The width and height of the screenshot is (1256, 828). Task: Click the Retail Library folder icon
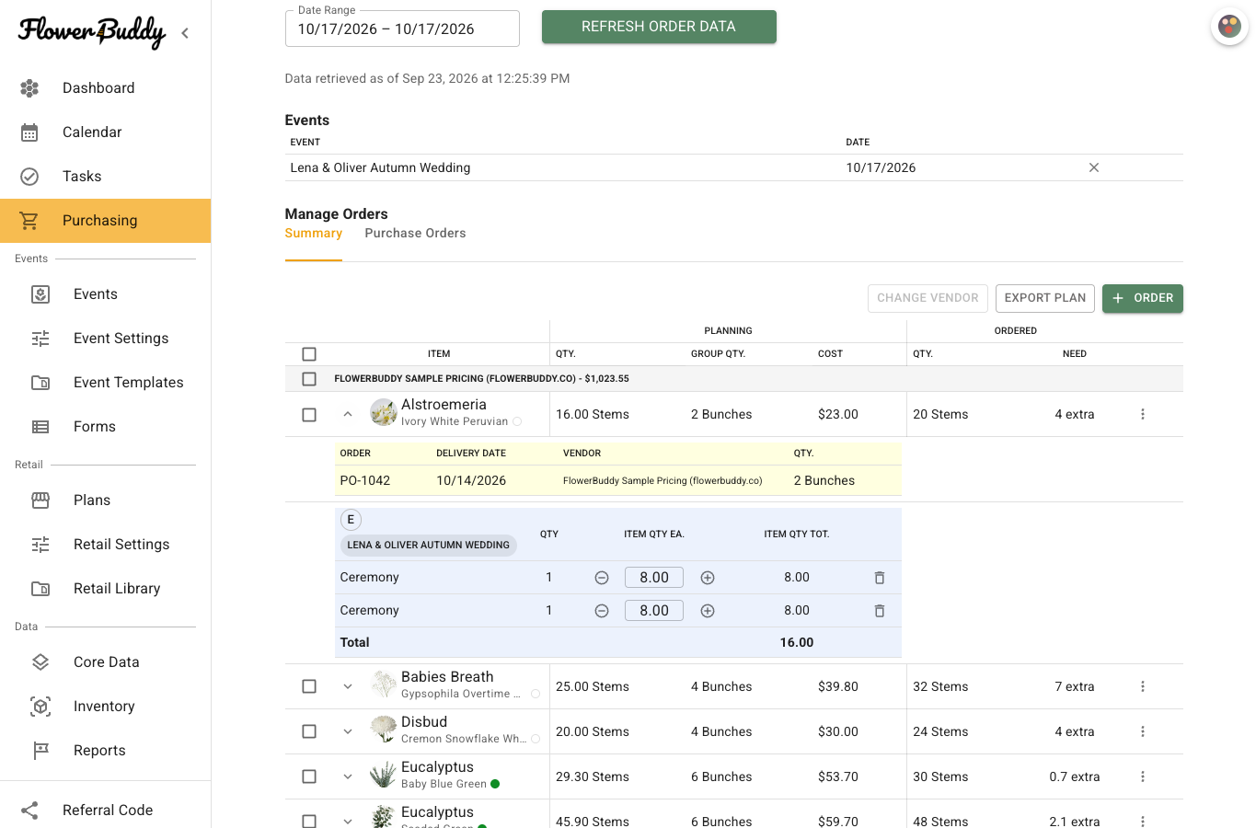(40, 589)
